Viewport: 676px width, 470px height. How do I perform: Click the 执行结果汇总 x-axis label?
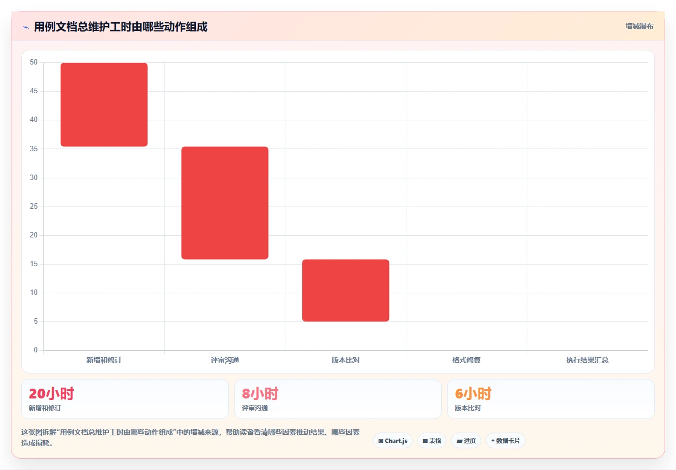[x=588, y=360]
